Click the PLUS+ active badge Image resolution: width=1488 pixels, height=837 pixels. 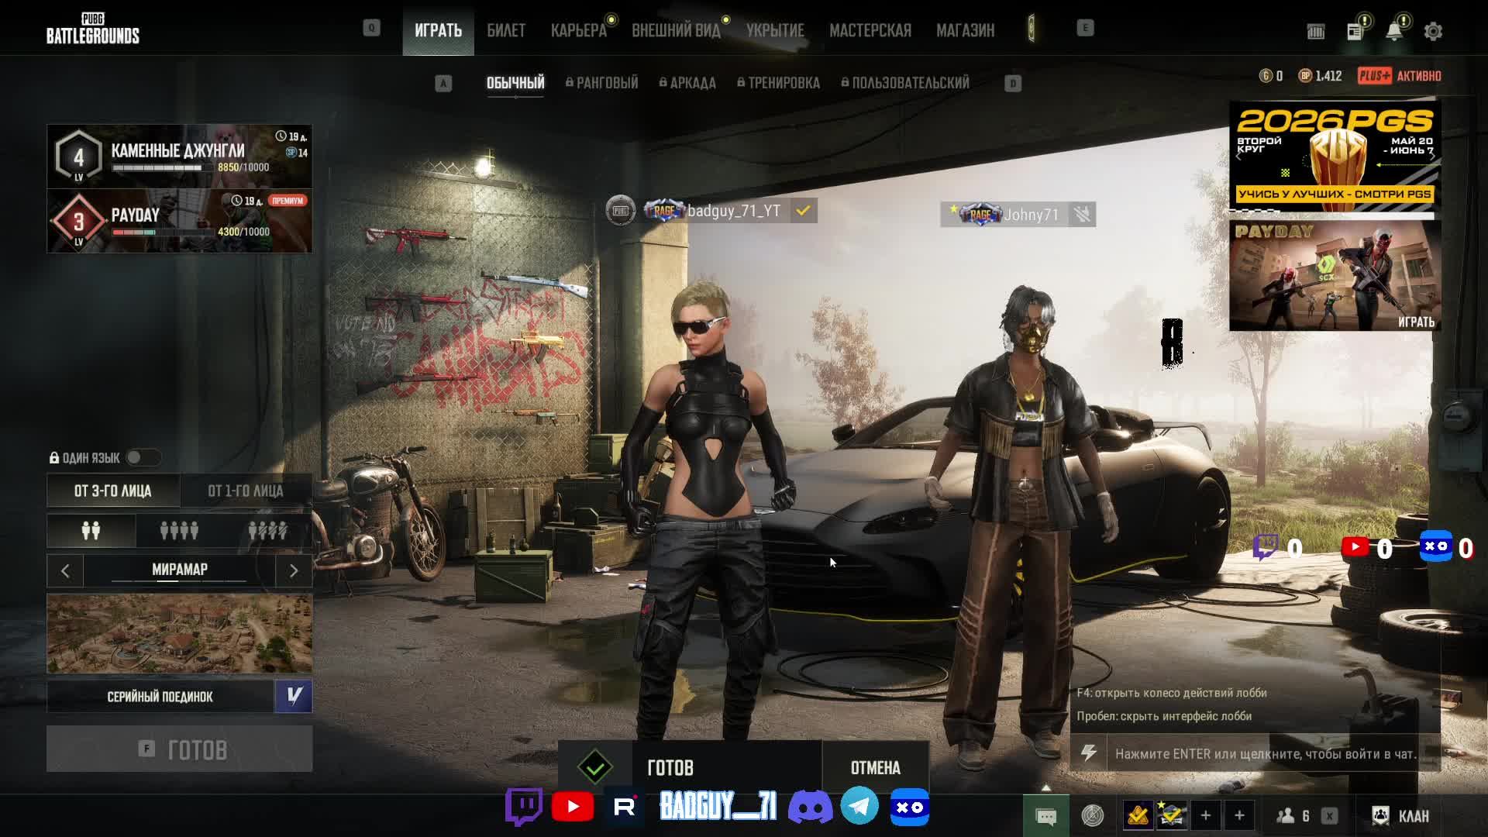1399,76
